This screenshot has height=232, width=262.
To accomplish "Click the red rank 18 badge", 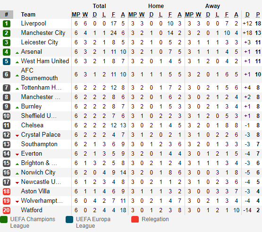I will pyautogui.click(x=7, y=191).
